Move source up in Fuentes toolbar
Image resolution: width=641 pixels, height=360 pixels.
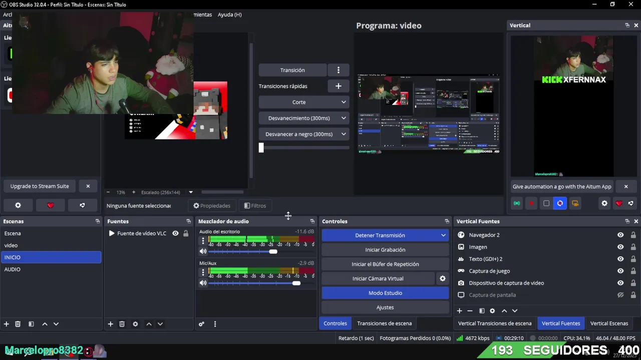149,324
